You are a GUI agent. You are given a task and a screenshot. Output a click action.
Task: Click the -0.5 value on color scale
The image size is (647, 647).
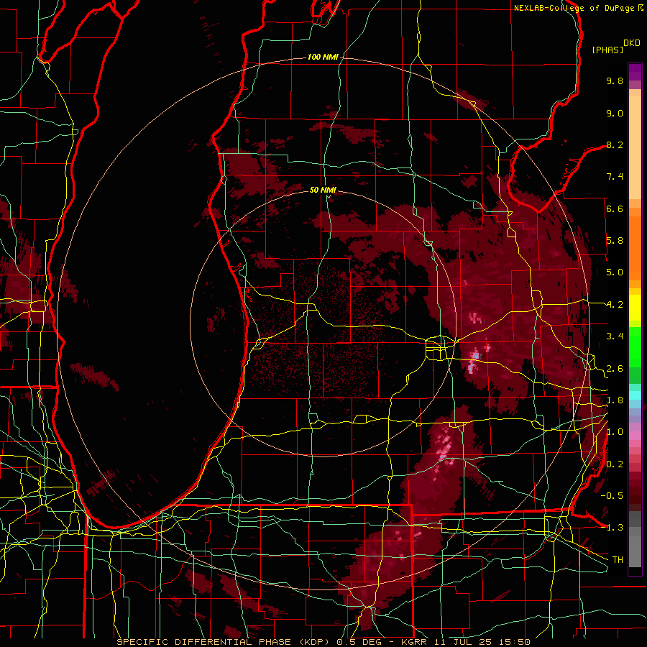tap(612, 496)
